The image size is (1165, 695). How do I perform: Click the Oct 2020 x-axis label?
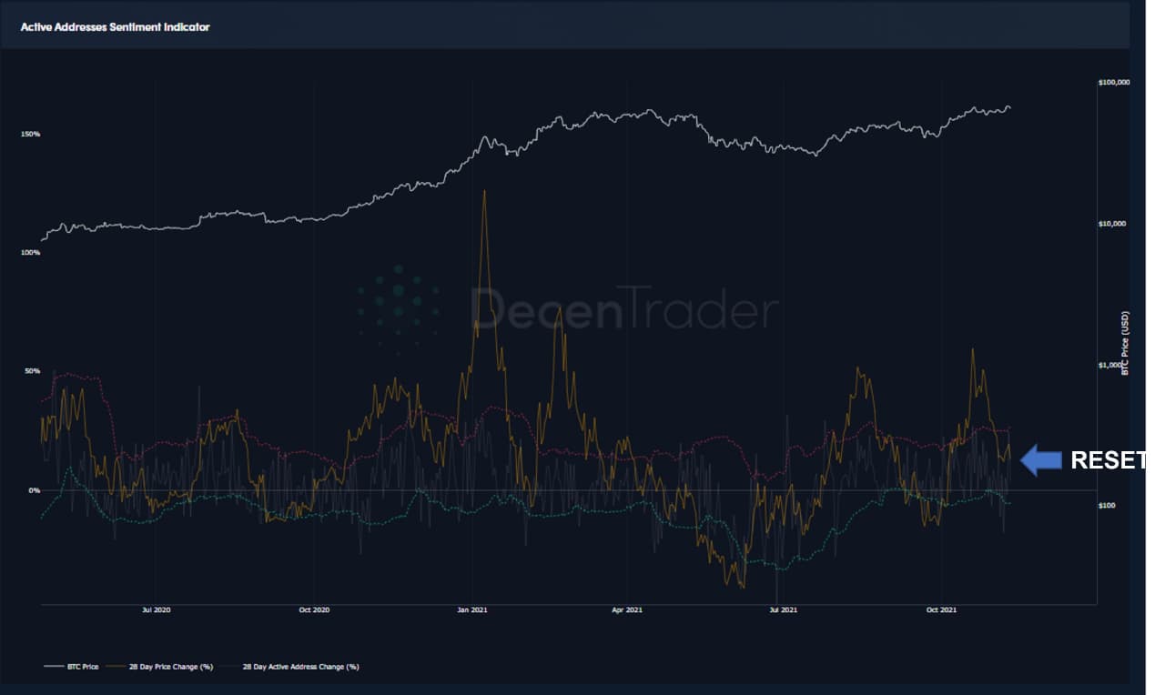click(x=314, y=609)
